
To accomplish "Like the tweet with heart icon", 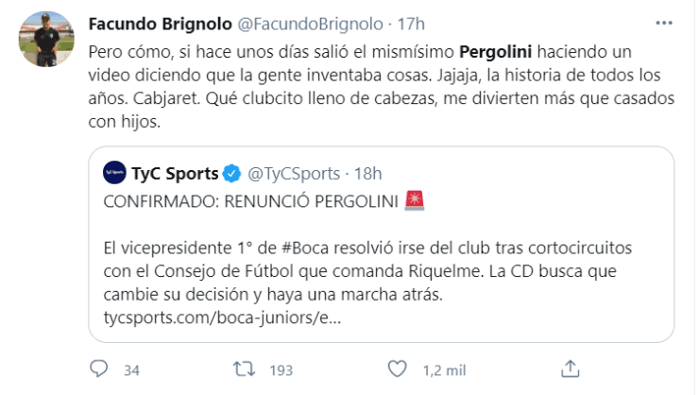I will [x=400, y=366].
